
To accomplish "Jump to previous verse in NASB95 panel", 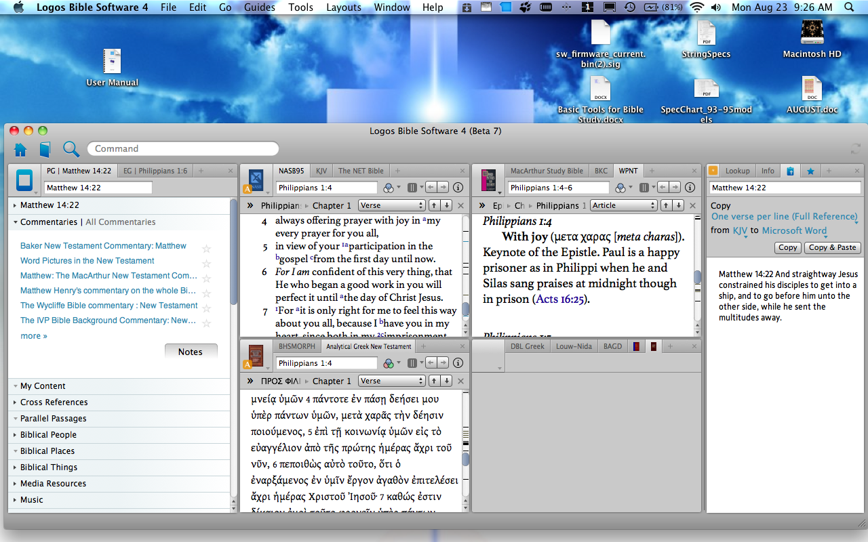I will click(434, 205).
